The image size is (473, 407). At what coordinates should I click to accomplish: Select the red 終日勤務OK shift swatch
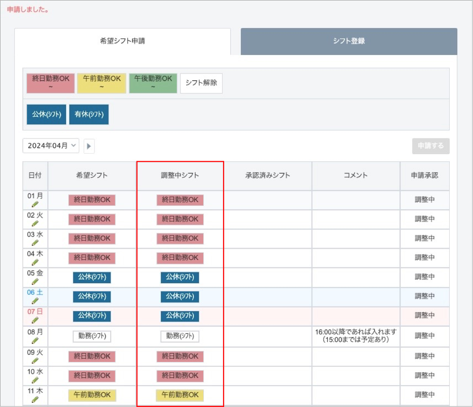50,83
